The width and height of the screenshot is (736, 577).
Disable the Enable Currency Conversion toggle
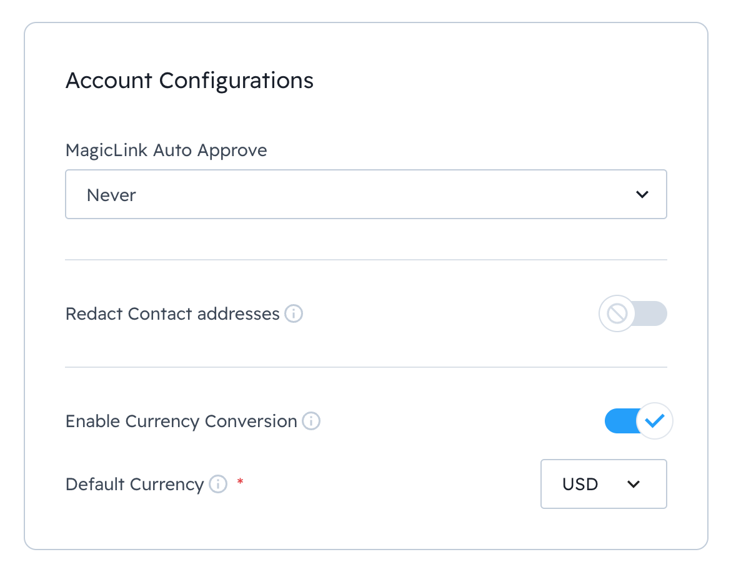click(637, 421)
